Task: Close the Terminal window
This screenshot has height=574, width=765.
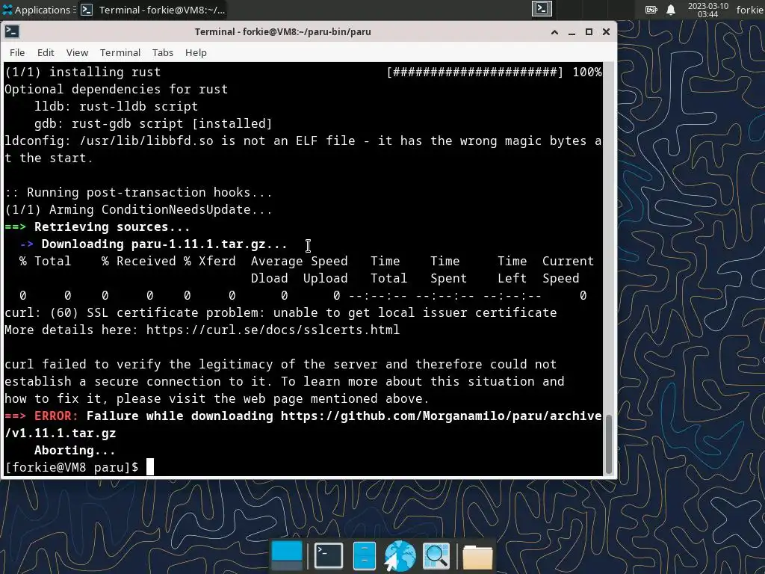Action: (606, 32)
